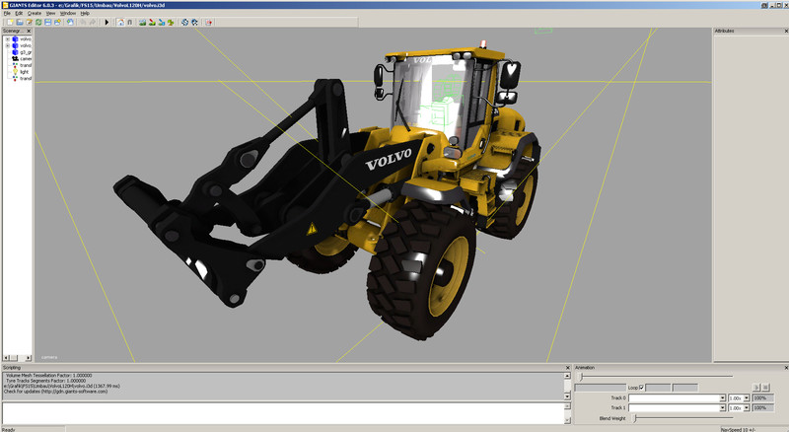789x432 pixels.
Task: Open the Track 0 clip dropdown
Action: click(722, 397)
